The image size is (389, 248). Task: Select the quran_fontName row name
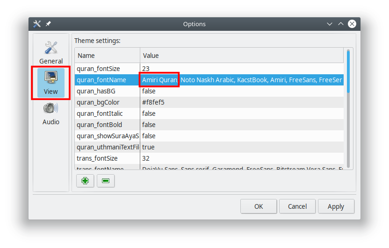pyautogui.click(x=101, y=80)
